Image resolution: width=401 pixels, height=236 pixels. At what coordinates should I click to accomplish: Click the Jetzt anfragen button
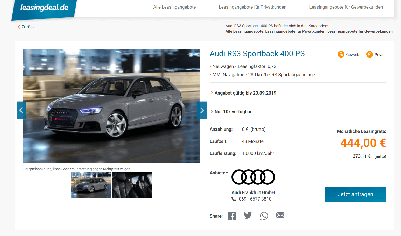(355, 194)
